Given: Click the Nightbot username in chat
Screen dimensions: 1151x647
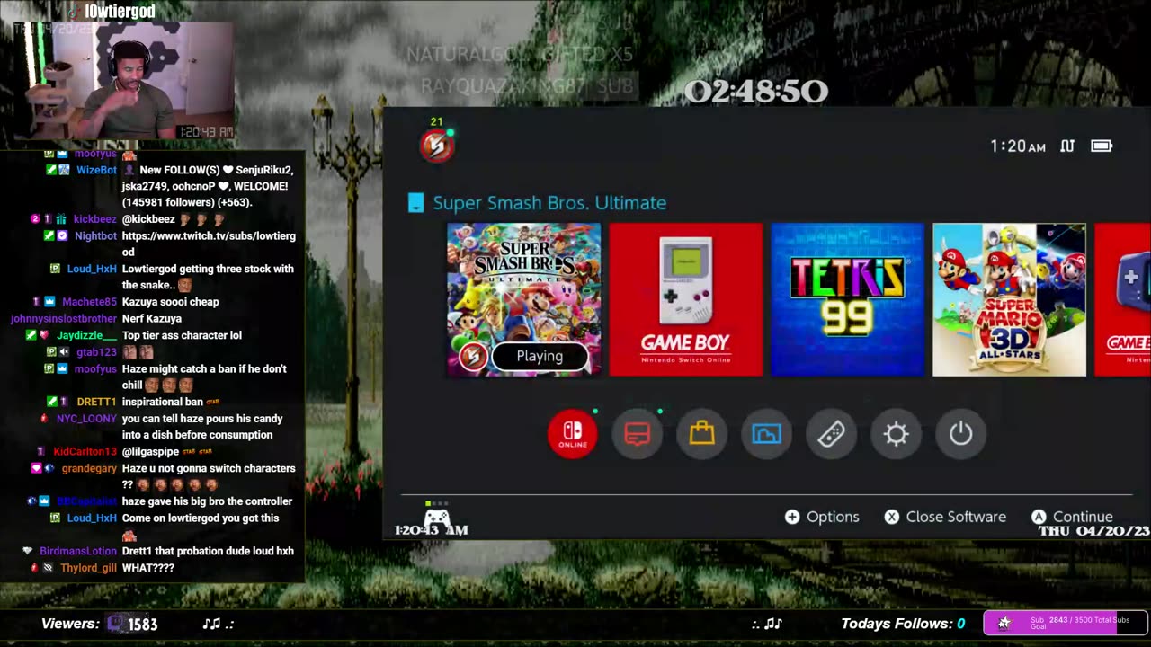Looking at the screenshot, I should pos(95,235).
